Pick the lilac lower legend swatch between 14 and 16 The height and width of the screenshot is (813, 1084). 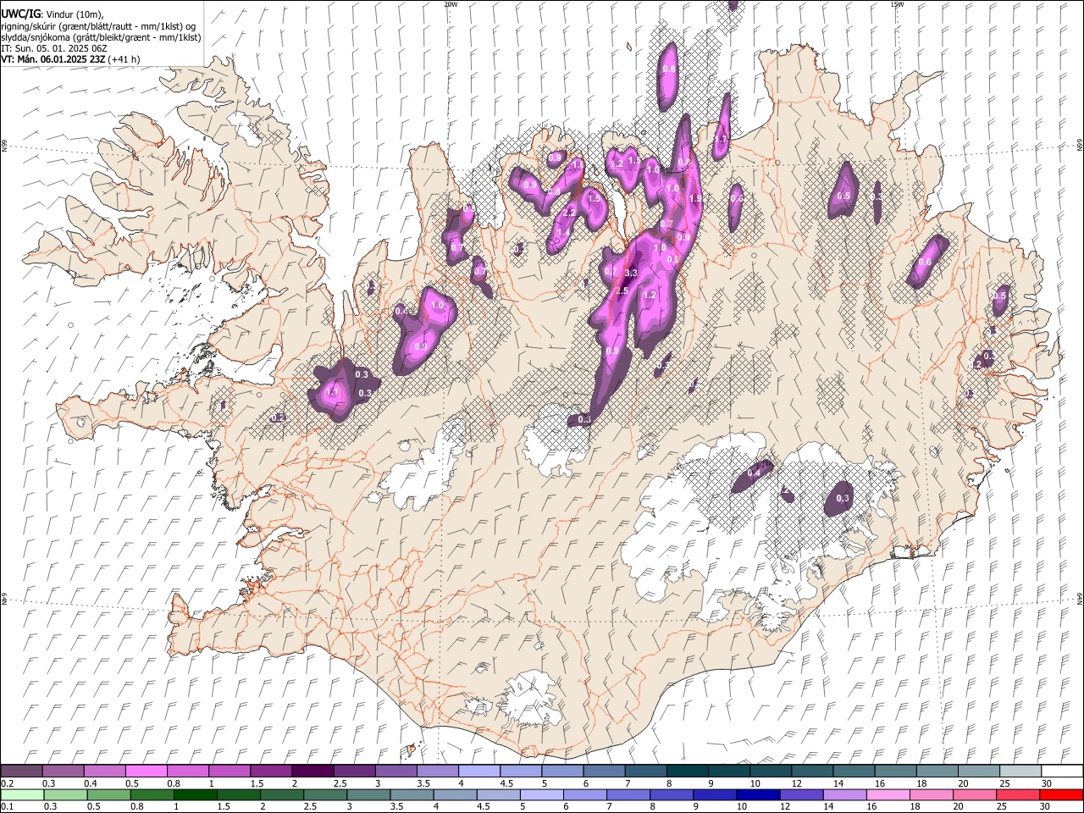843,794
